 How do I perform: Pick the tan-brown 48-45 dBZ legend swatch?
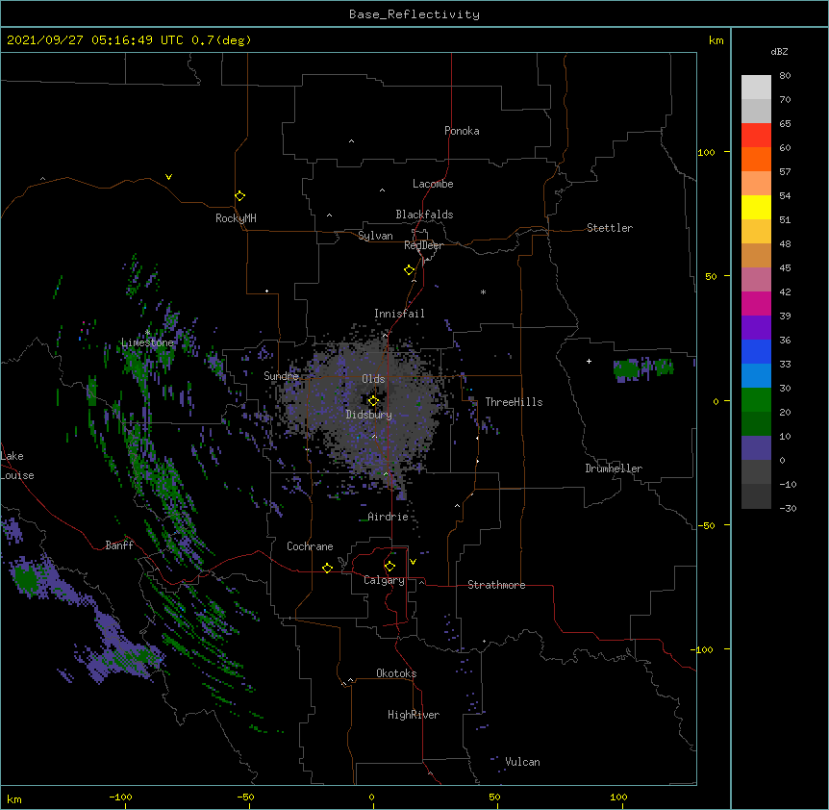tap(756, 255)
